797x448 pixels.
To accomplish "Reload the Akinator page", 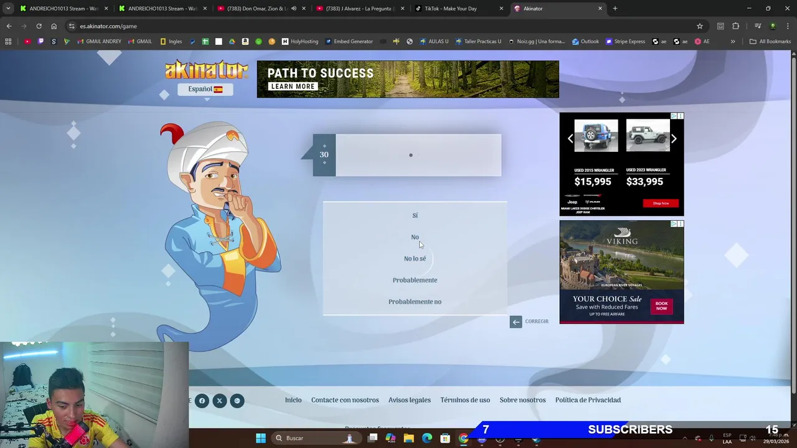I will pyautogui.click(x=39, y=26).
